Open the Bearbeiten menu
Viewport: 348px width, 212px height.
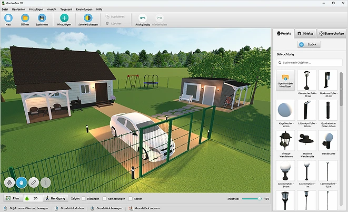coord(18,9)
